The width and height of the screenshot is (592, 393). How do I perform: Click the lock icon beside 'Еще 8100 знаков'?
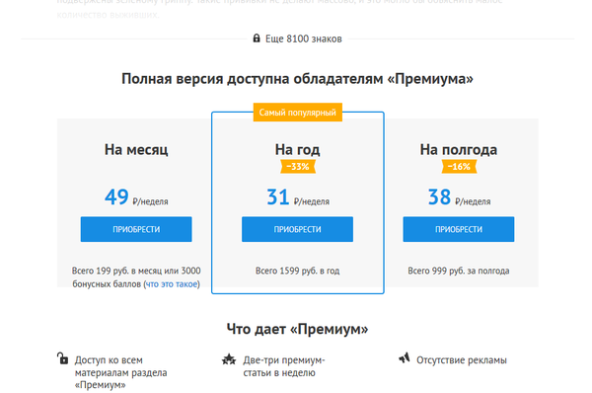point(257,39)
